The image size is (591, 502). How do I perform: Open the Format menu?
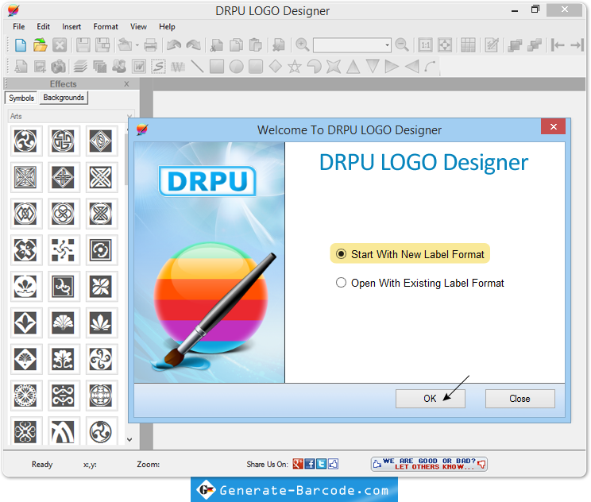[106, 27]
